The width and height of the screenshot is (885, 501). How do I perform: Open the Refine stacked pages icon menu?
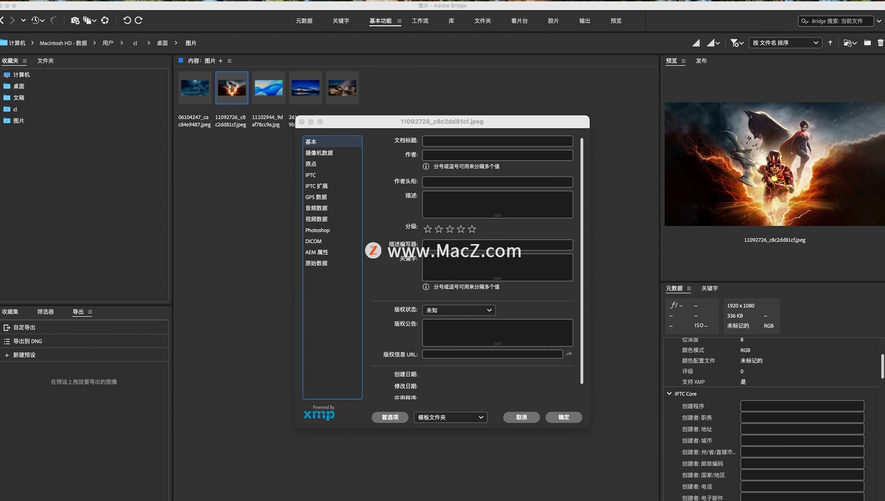pyautogui.click(x=89, y=20)
